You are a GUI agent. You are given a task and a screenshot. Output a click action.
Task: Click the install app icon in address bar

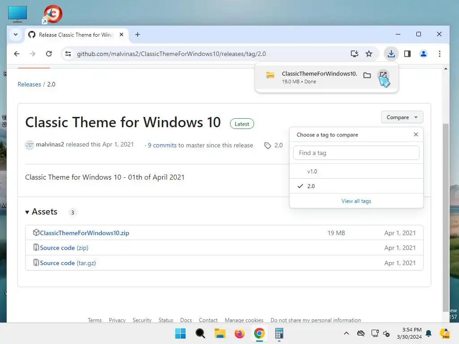pos(355,54)
